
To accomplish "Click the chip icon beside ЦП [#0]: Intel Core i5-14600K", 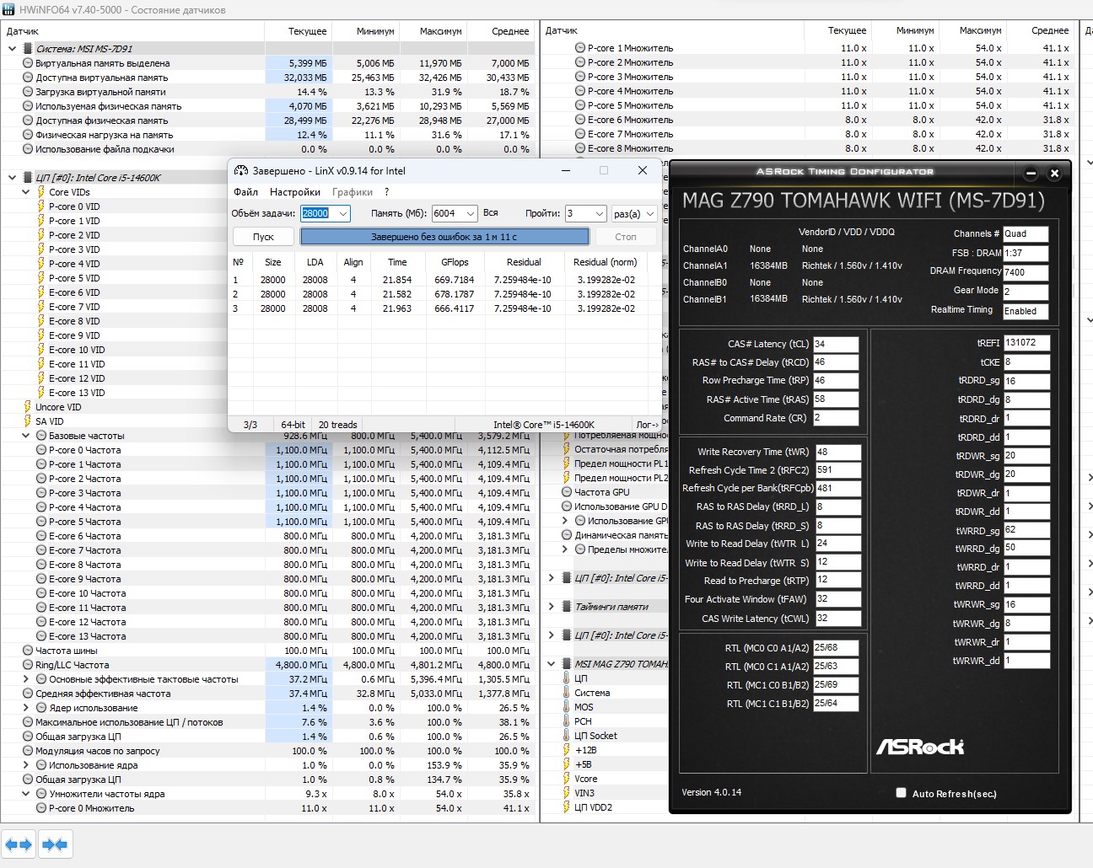I will coord(28,178).
